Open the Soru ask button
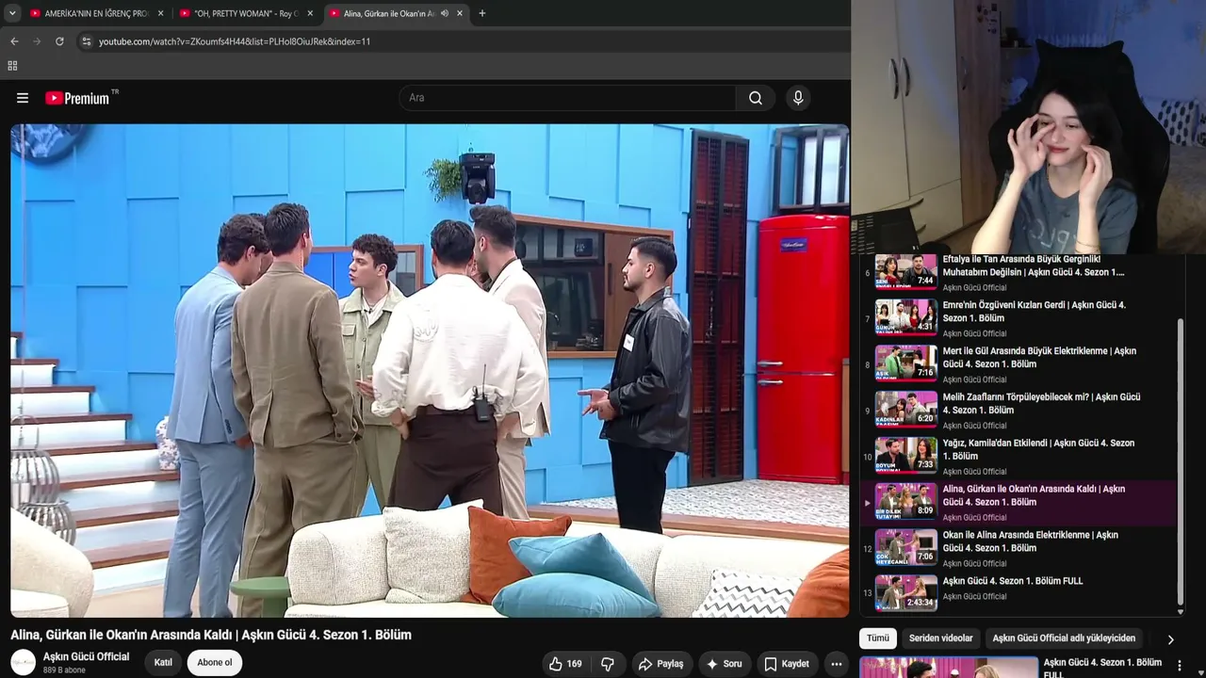The image size is (1206, 678). (724, 664)
